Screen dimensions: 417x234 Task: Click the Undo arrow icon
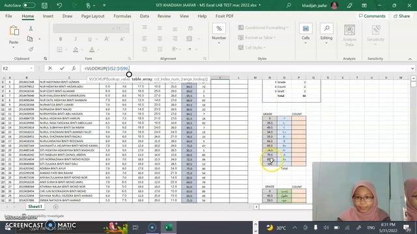tap(59, 5)
